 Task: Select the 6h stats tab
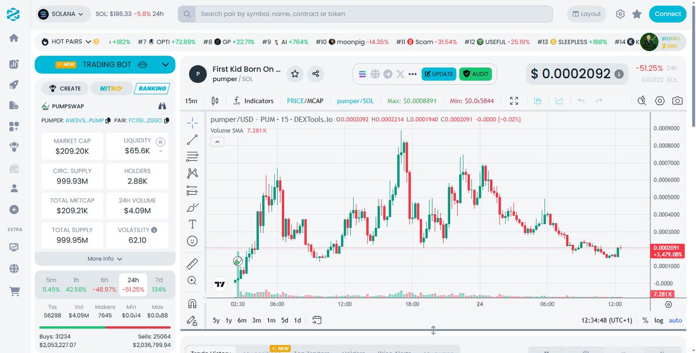pos(104,284)
